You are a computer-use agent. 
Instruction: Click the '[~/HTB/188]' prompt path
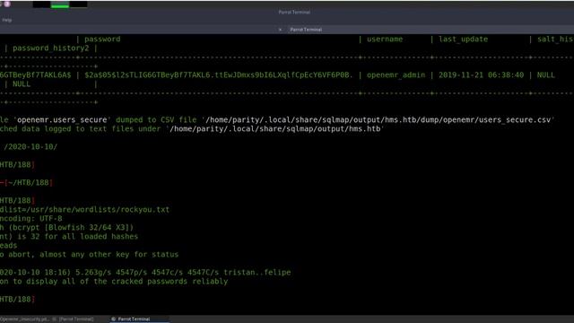pos(29,183)
